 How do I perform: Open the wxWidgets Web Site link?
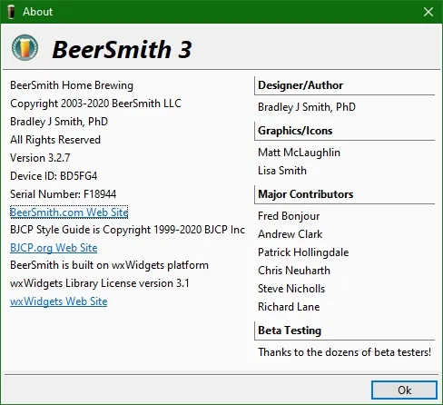(x=58, y=301)
